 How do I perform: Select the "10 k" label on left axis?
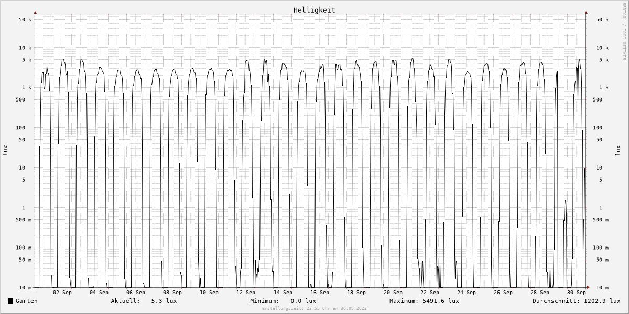coord(25,48)
